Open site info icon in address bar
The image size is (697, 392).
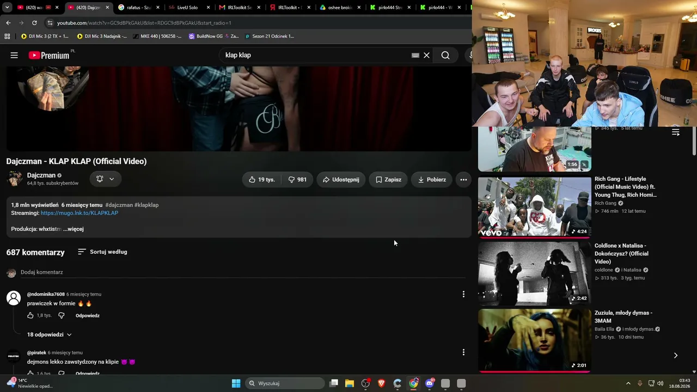50,23
